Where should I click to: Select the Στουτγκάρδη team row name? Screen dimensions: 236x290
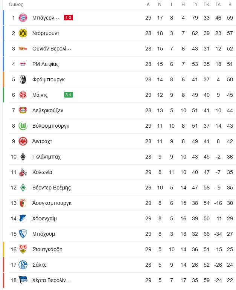point(47,249)
